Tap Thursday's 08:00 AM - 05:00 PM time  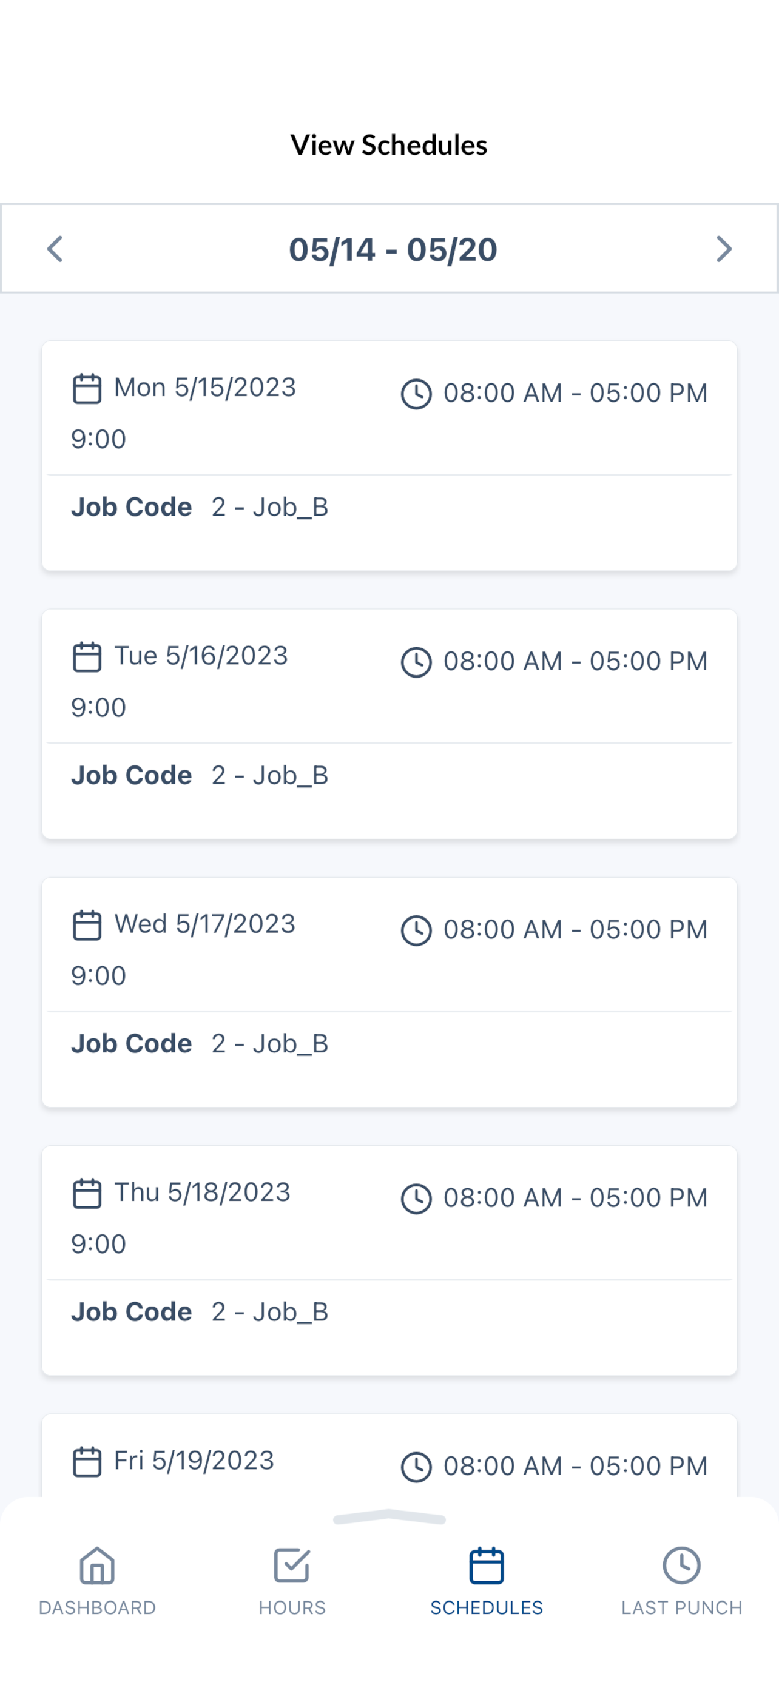point(576,1198)
